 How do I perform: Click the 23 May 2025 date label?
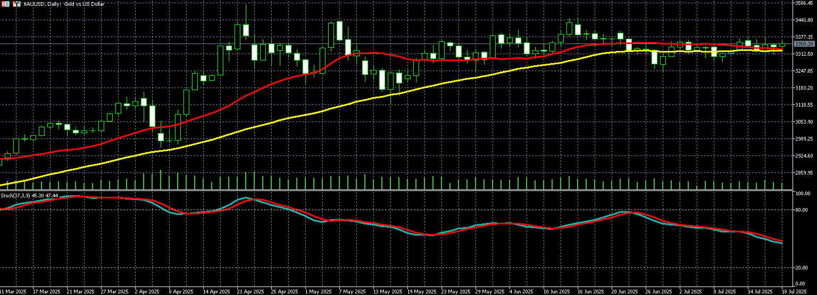[x=455, y=292]
